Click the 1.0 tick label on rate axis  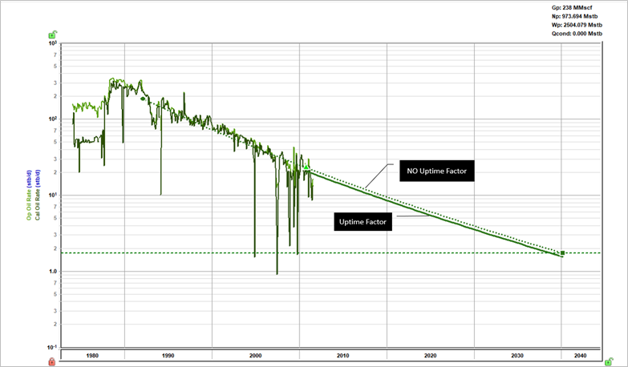53,272
